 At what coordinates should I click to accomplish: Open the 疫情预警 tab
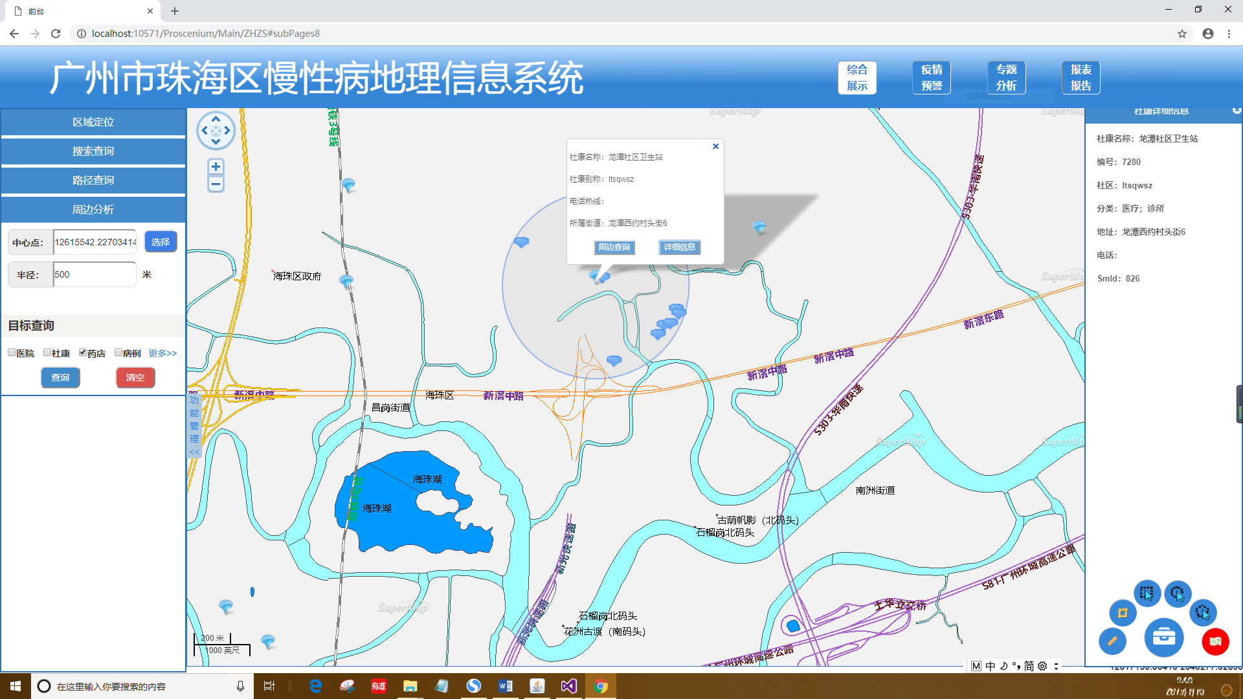pos(932,78)
